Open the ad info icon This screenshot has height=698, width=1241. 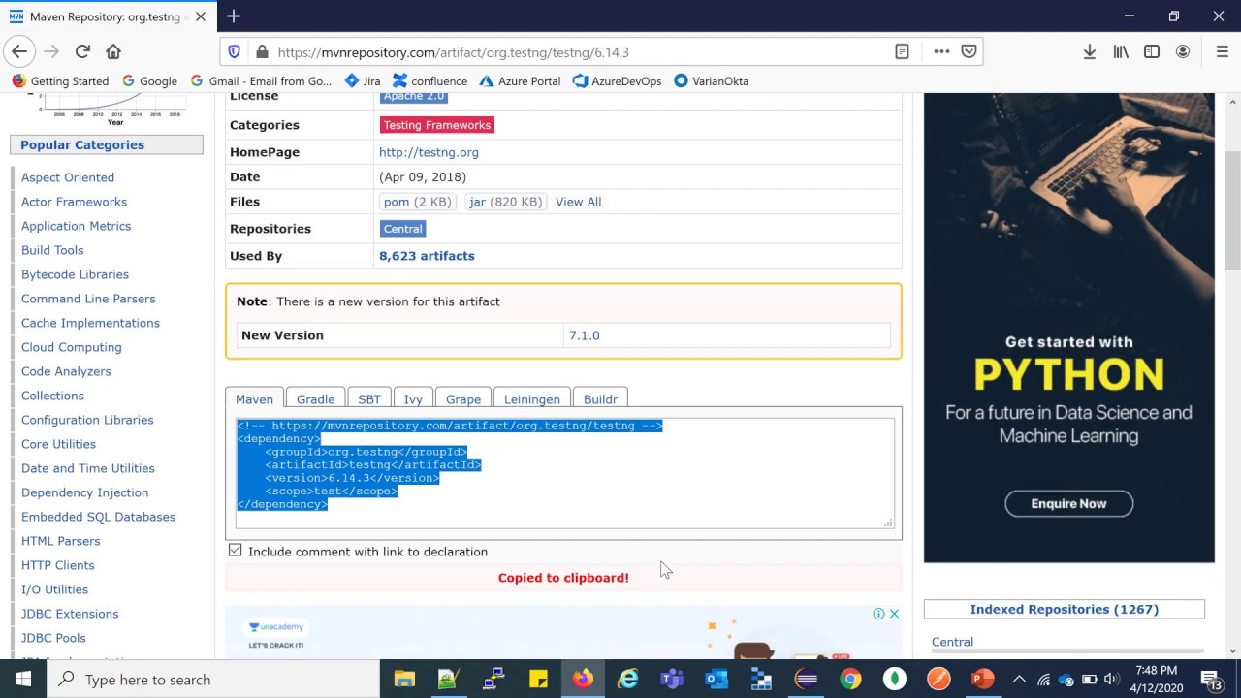tap(878, 614)
